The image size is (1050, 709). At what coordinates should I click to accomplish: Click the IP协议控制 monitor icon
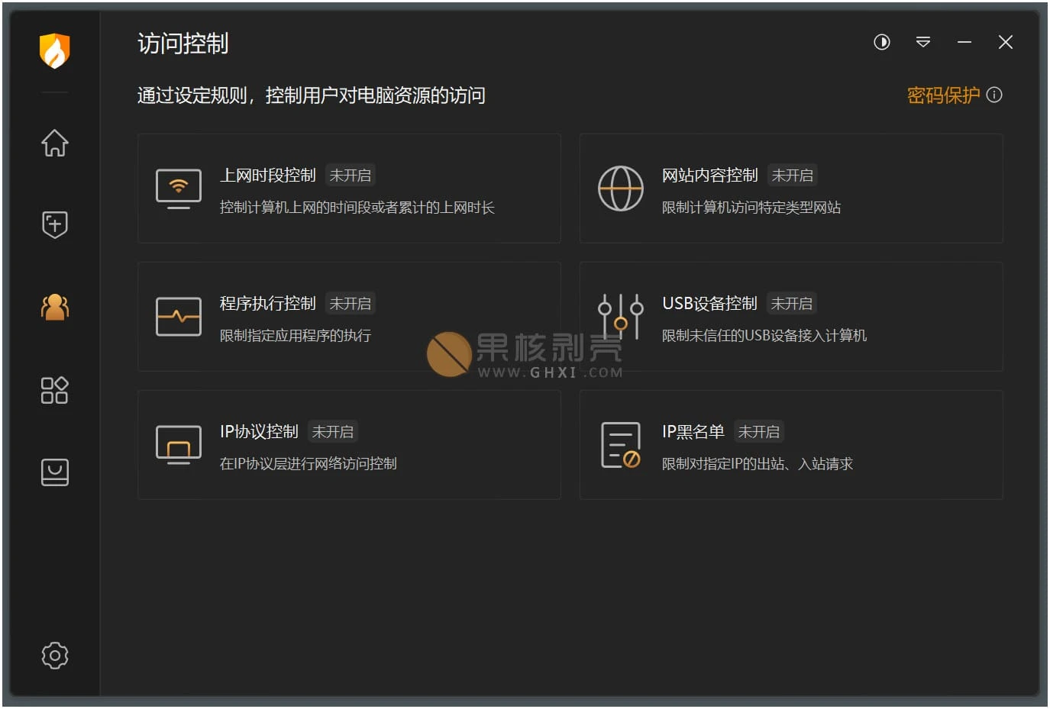point(179,445)
